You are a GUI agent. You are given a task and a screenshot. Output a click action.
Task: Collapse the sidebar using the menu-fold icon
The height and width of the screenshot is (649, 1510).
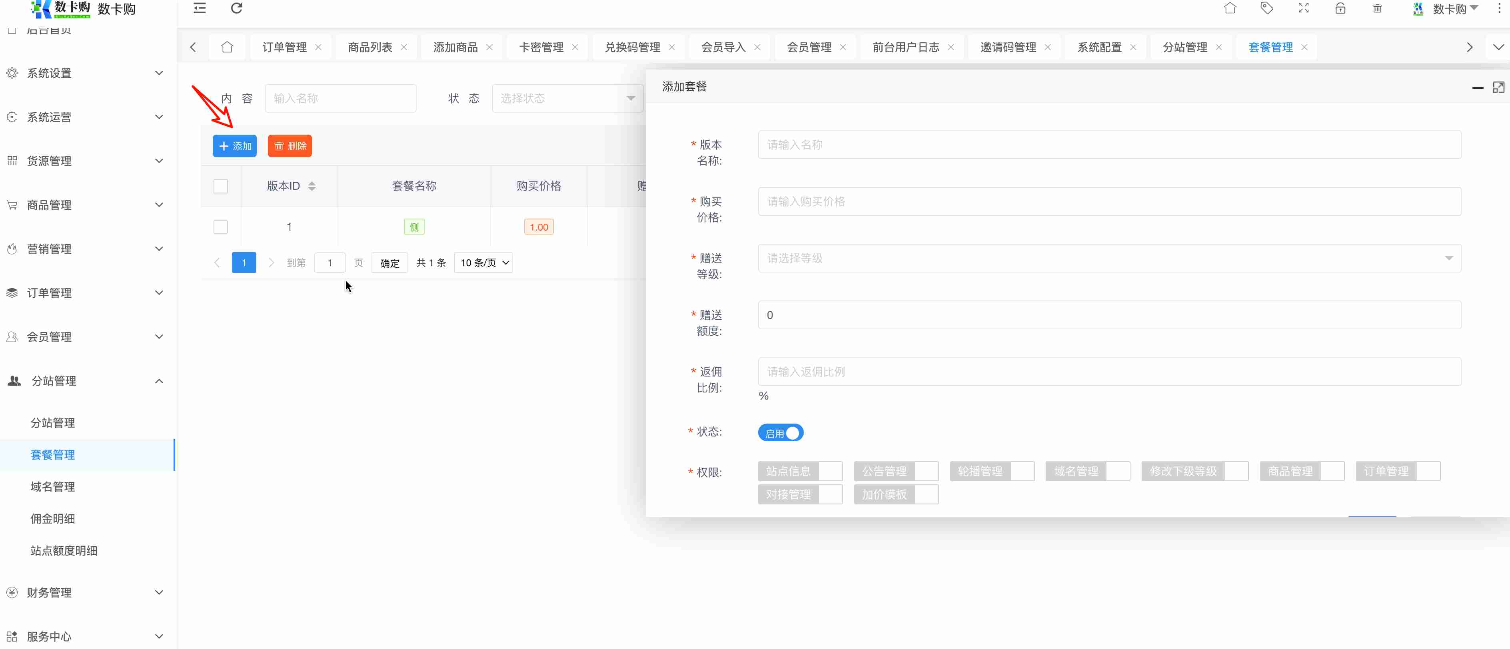click(x=199, y=8)
